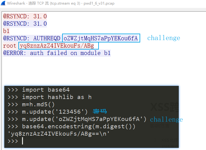Click the second blue @RSYNCD: 31.0 line

(x=25, y=24)
